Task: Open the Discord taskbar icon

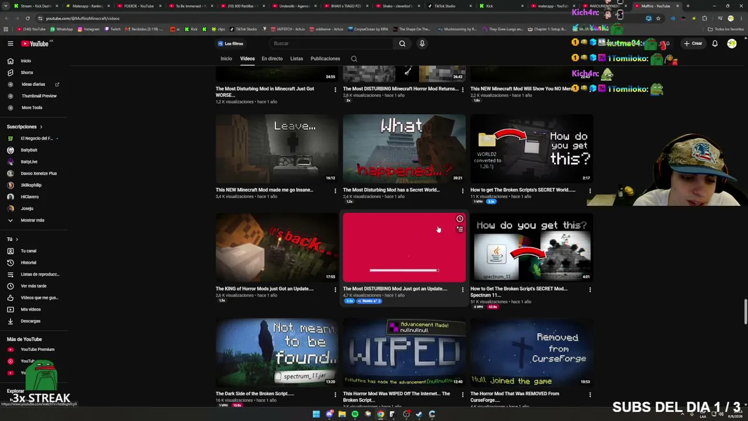Action: [x=329, y=414]
